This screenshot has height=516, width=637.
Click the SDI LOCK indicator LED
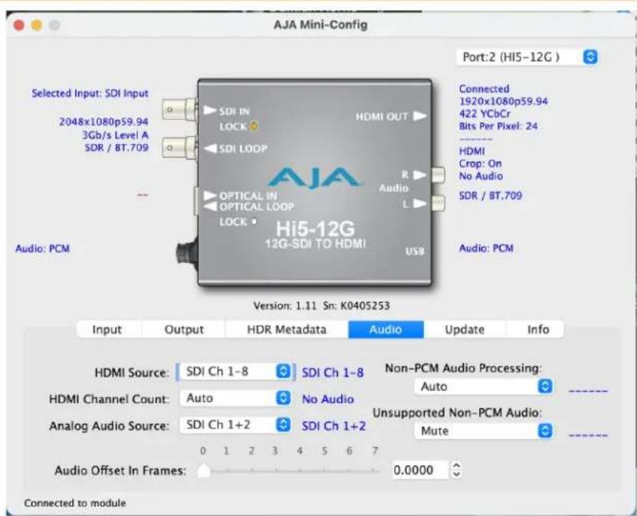[253, 127]
